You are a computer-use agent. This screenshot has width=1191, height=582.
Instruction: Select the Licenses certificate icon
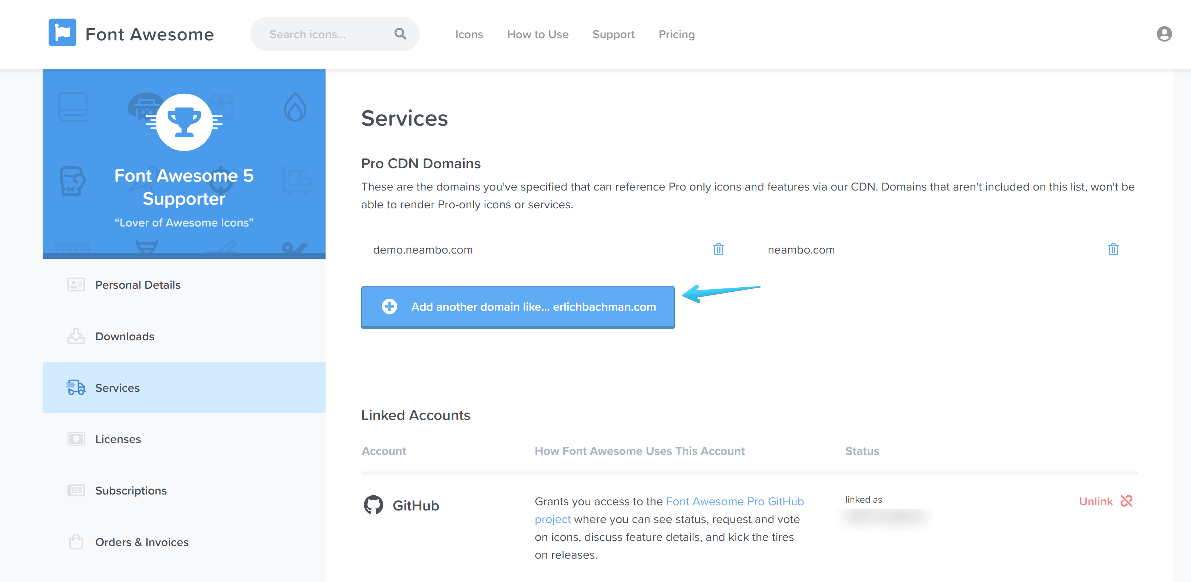tap(76, 439)
